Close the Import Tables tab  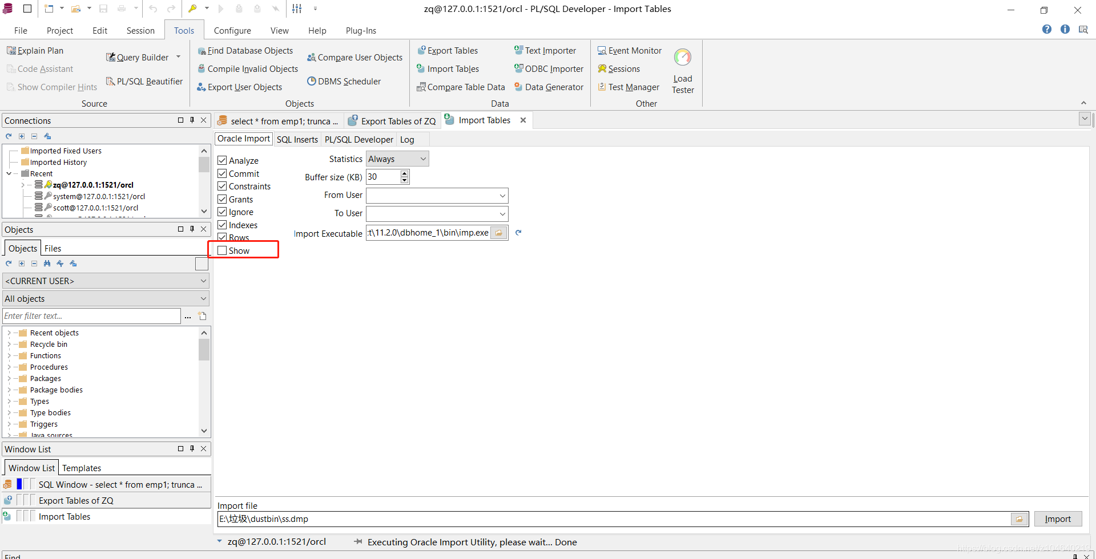pyautogui.click(x=523, y=120)
